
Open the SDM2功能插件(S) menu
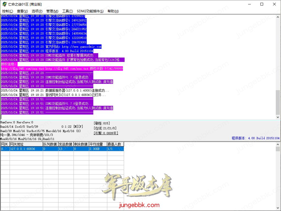pos(90,11)
